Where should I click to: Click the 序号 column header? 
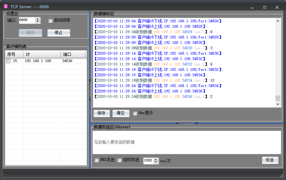coord(14,54)
